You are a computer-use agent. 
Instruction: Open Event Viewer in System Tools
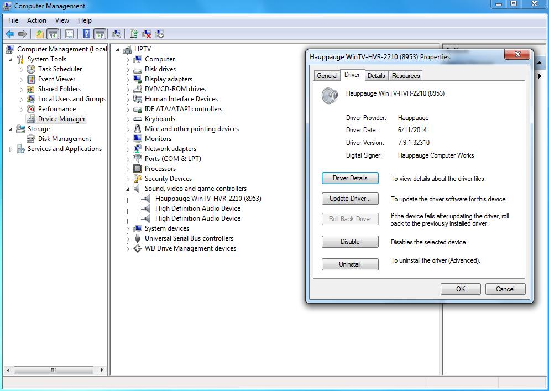coord(56,79)
